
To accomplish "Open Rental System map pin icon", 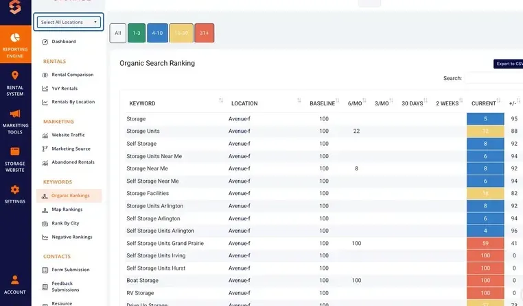I will 15,75.
